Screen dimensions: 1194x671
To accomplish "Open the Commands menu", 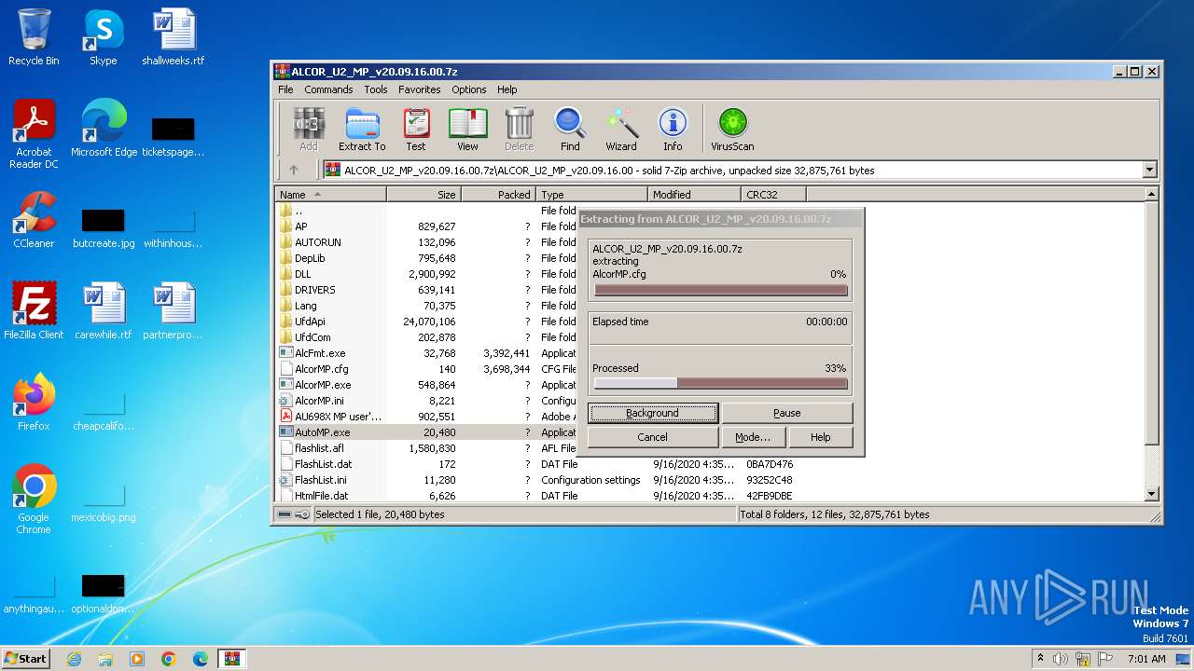I will 328,89.
